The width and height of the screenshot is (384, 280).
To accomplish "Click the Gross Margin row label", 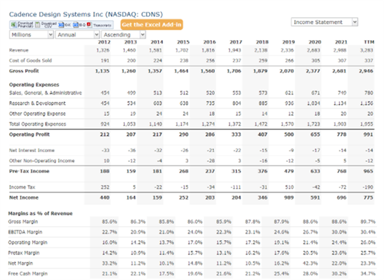I will [23, 221].
